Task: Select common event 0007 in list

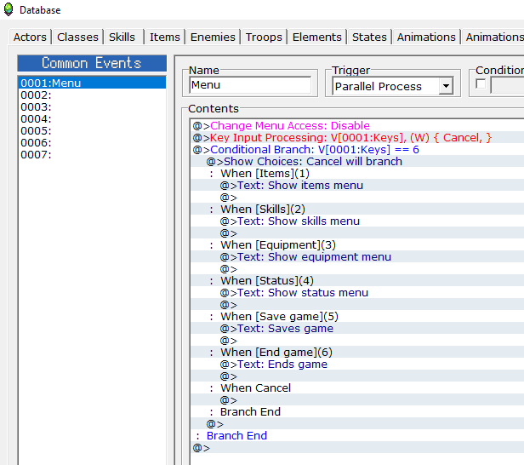Action: [x=92, y=154]
